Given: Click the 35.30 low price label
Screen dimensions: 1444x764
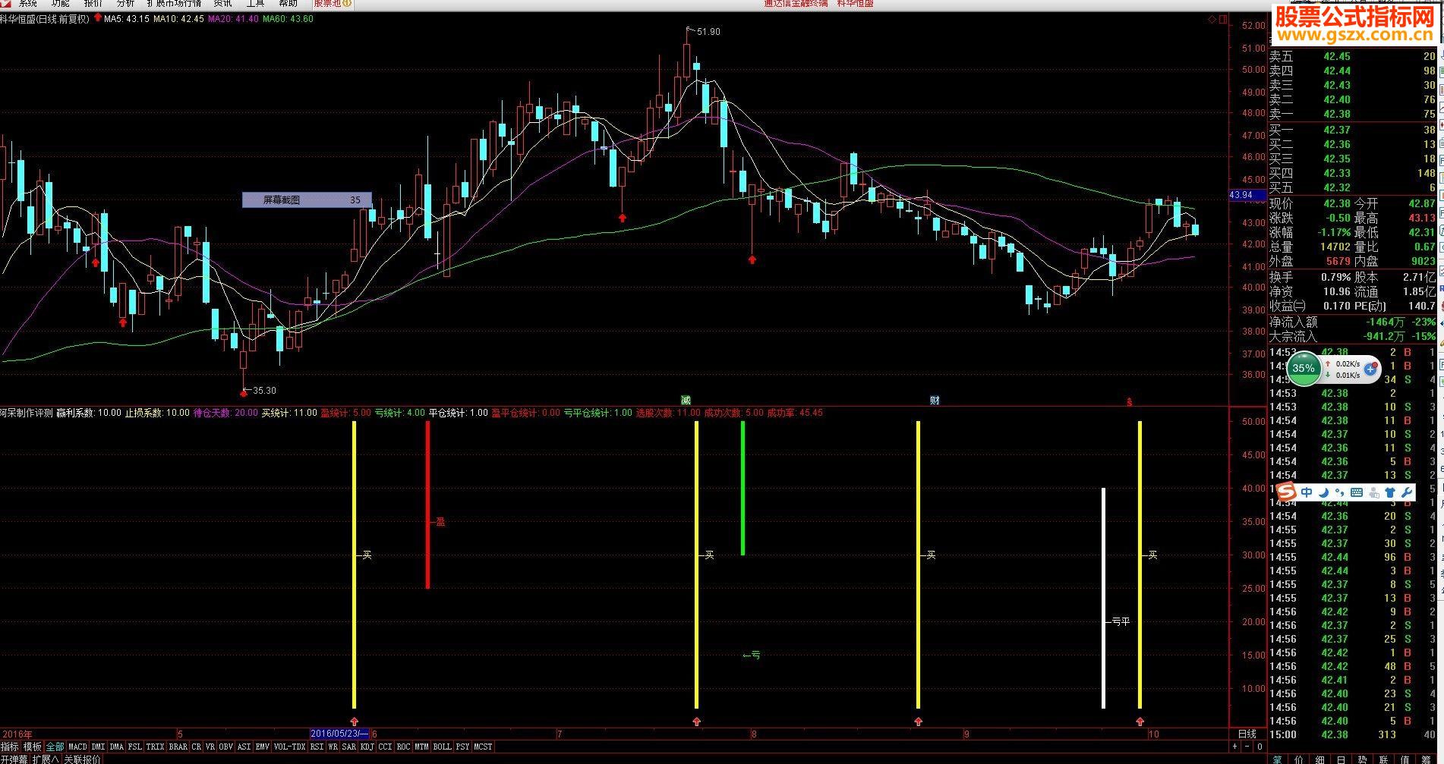Looking at the screenshot, I should 264,391.
